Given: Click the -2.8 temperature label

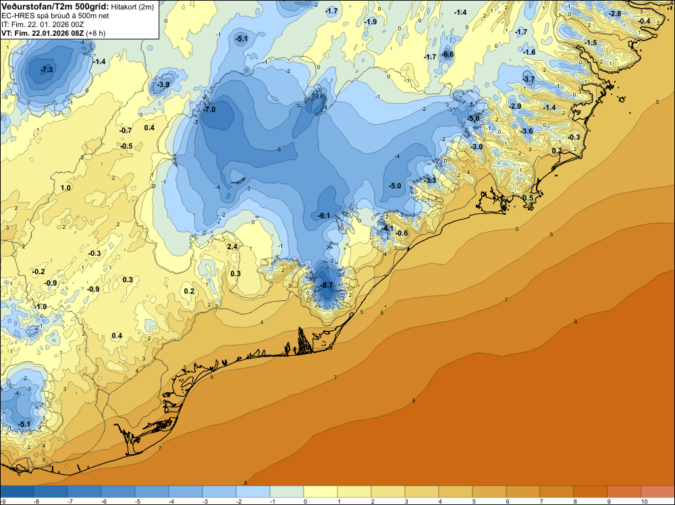Looking at the screenshot, I should tap(615, 14).
